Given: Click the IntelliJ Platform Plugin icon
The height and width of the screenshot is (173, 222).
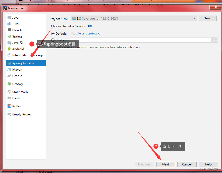Looking at the screenshot, I should (x=9, y=55).
